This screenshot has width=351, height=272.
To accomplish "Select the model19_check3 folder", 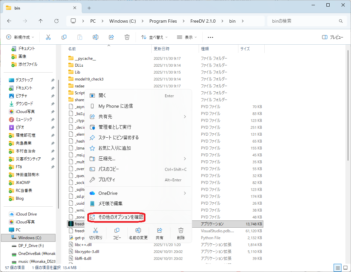I will coord(89,79).
